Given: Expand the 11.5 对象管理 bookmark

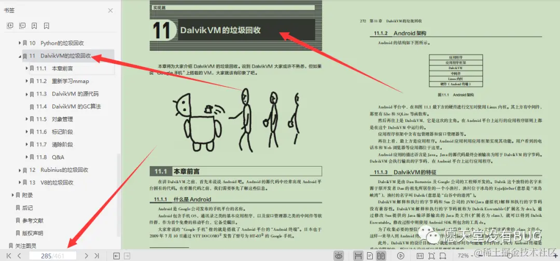Looking at the screenshot, I should pos(27,119).
